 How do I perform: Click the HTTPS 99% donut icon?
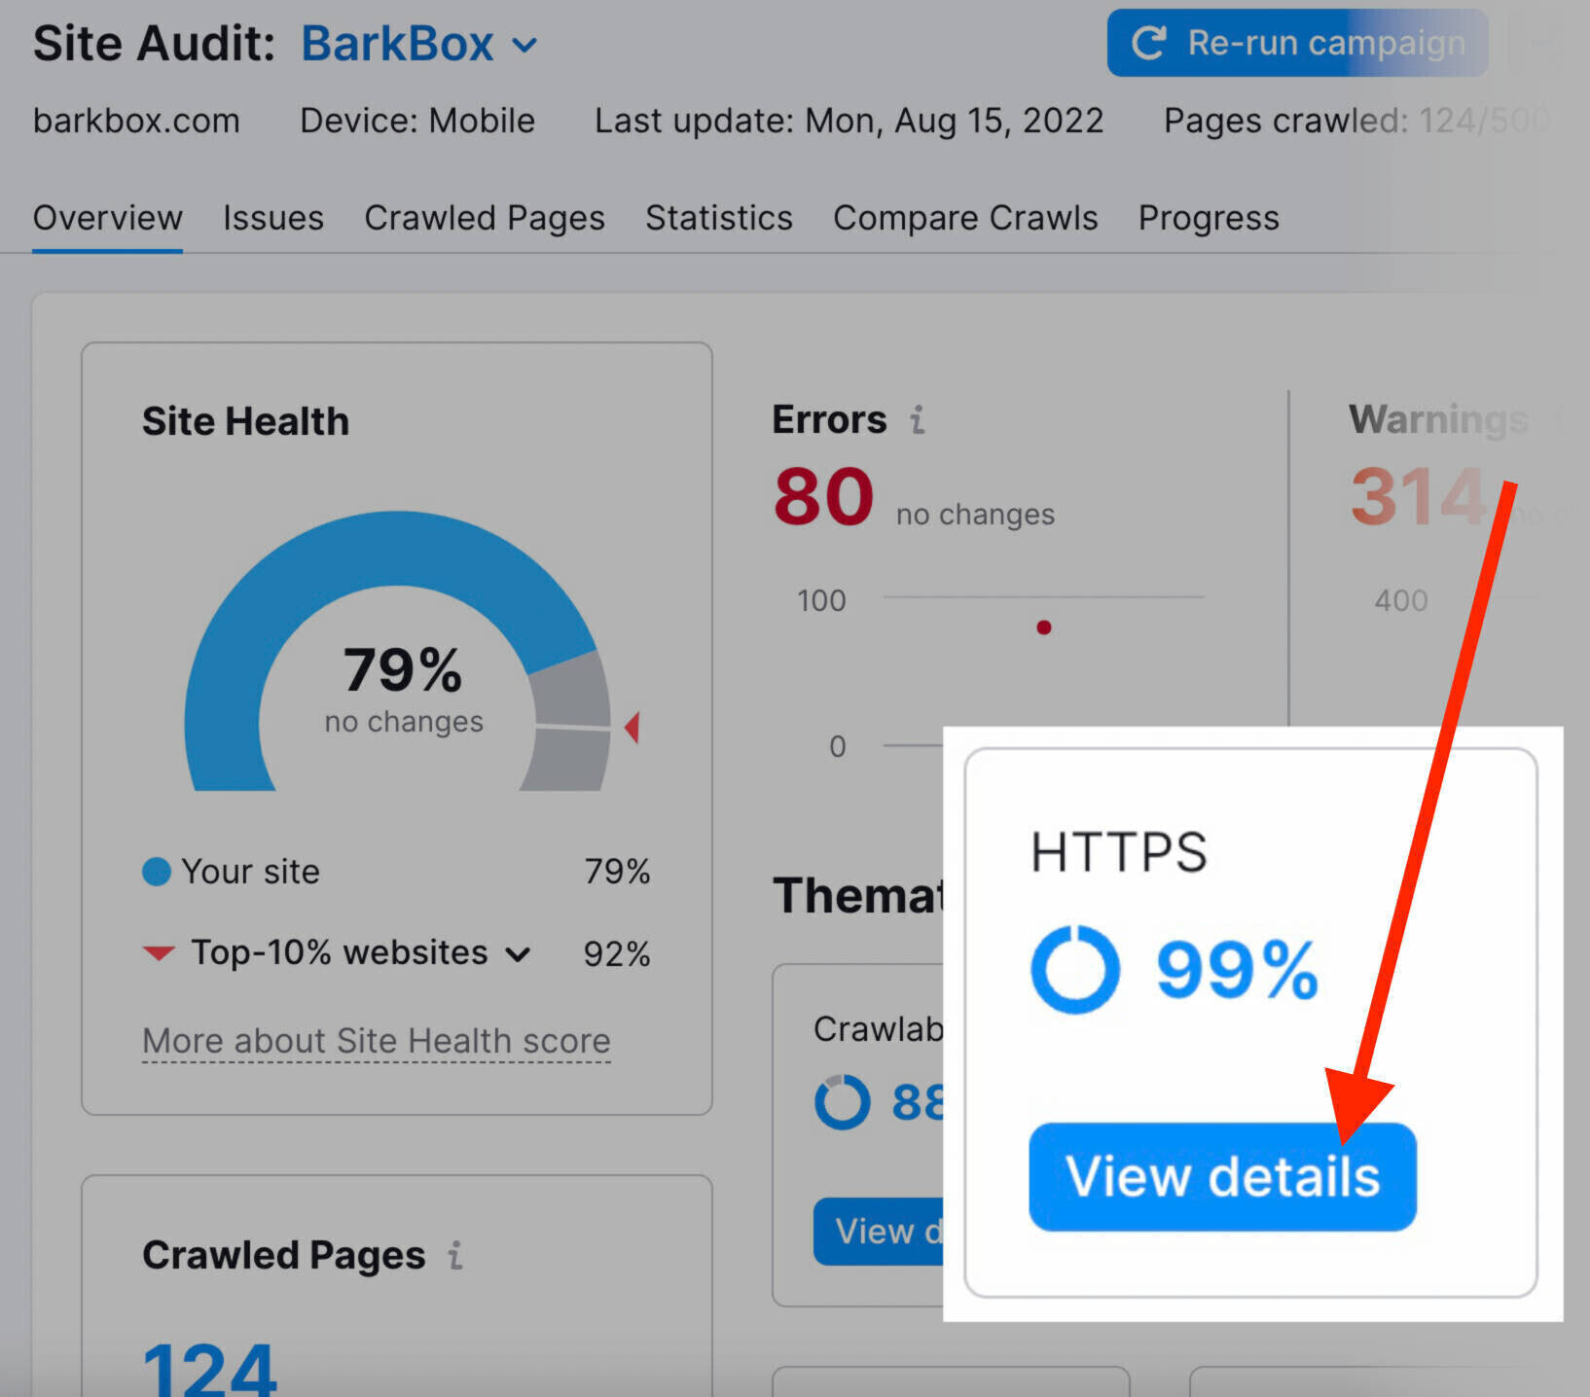1074,969
